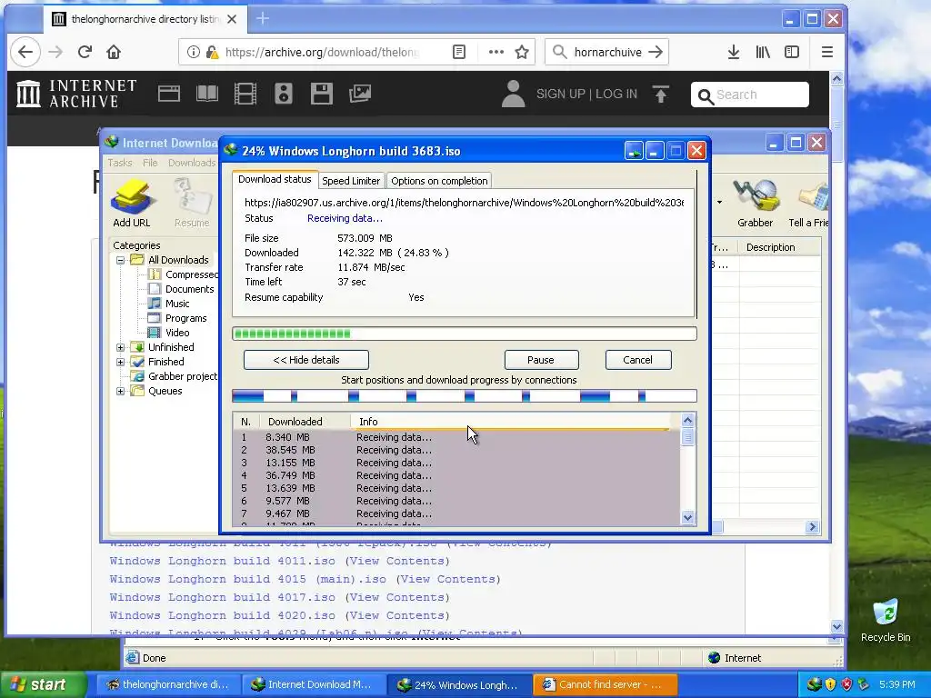
Task: Open the File menu in IDM
Action: pos(150,163)
